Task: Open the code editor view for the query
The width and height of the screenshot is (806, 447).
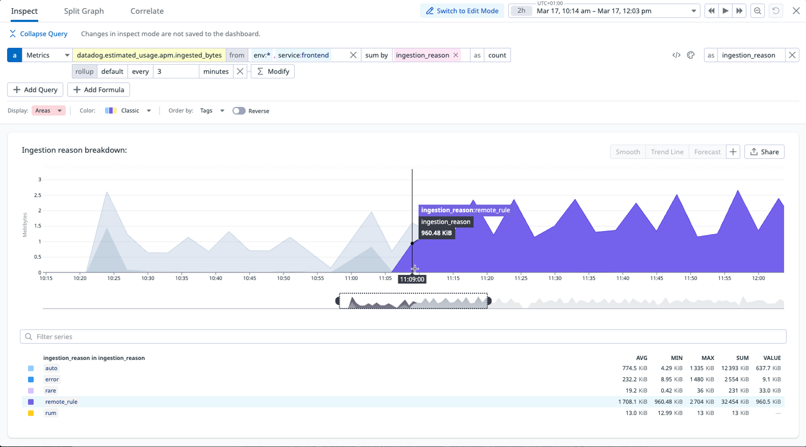Action: [x=677, y=55]
